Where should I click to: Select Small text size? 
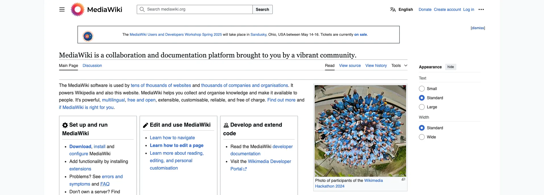point(422,89)
